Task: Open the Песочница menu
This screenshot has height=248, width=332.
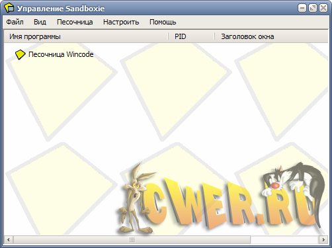Action: 75,22
